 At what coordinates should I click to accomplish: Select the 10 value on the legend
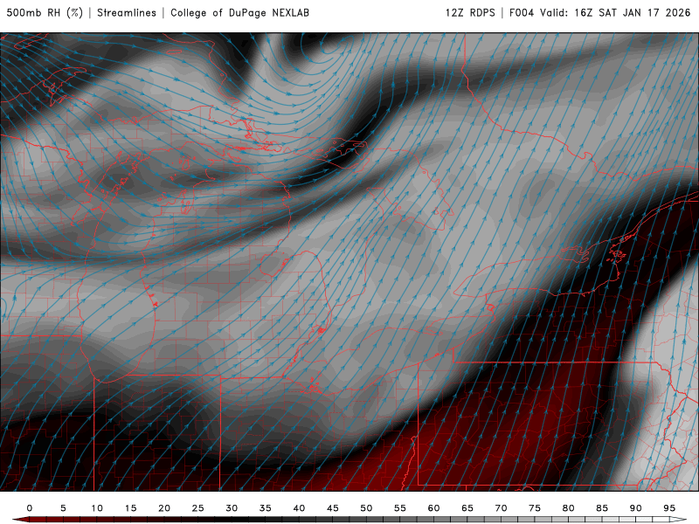pos(97,508)
